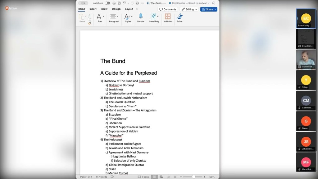The image size is (318, 179).
Task: Open the Add-ins grid icon
Action: pyautogui.click(x=168, y=18)
